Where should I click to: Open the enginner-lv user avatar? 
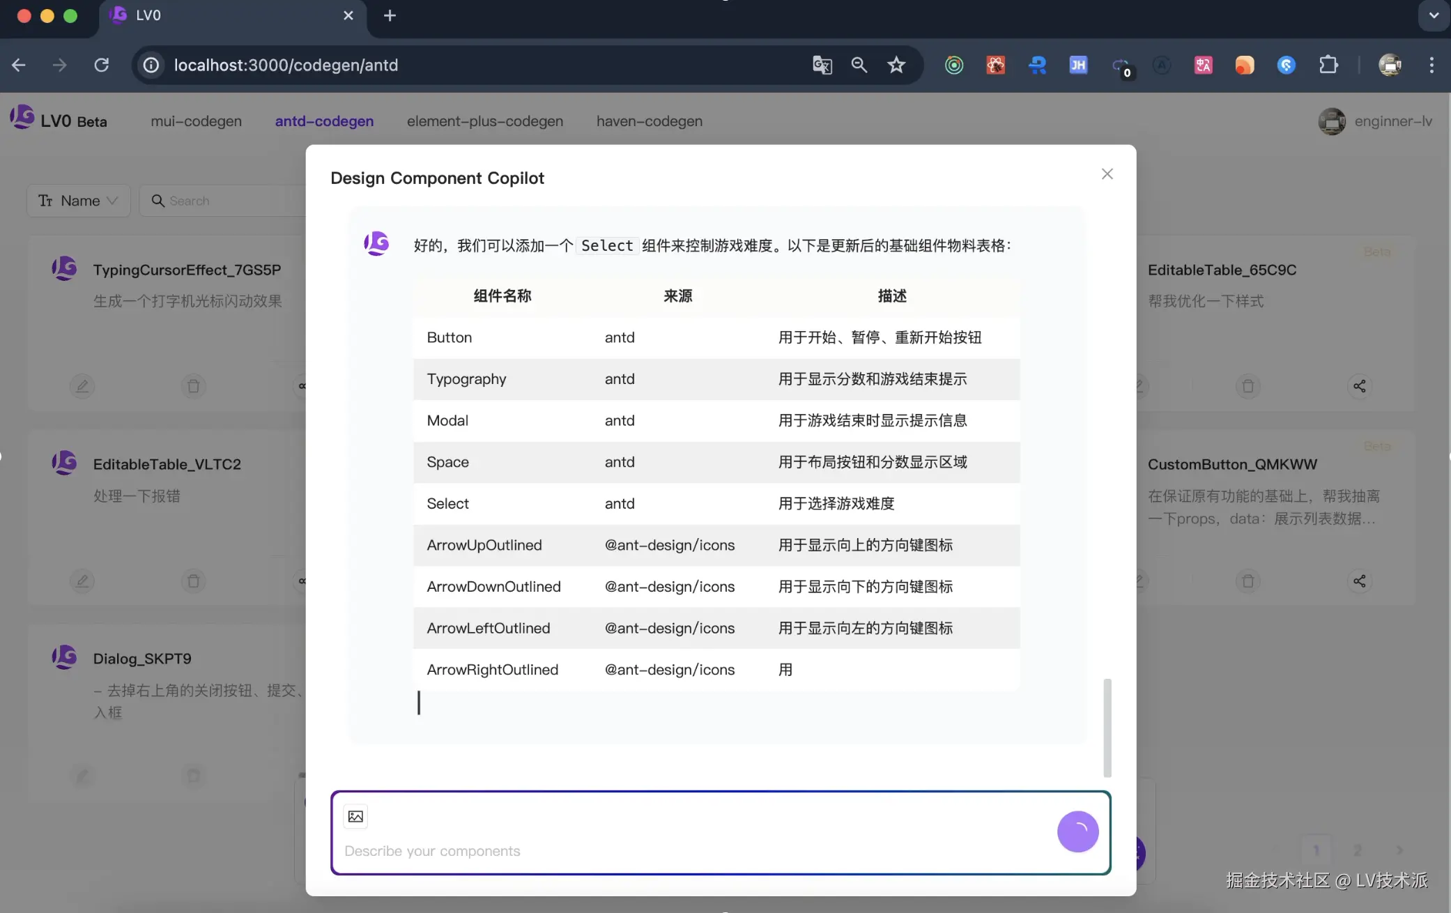coord(1332,121)
